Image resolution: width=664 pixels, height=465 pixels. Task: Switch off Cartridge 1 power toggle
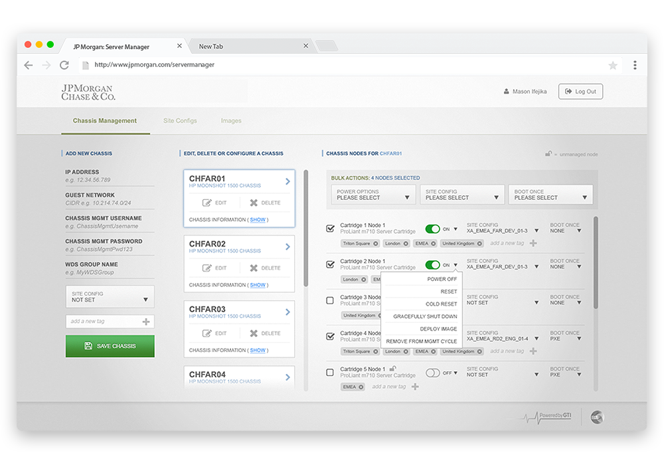(432, 229)
